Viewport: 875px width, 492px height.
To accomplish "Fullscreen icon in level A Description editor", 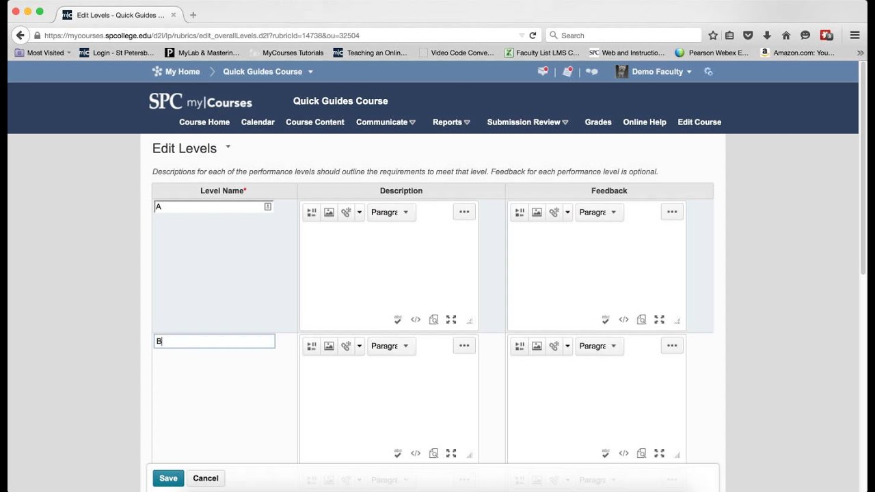I will point(451,319).
